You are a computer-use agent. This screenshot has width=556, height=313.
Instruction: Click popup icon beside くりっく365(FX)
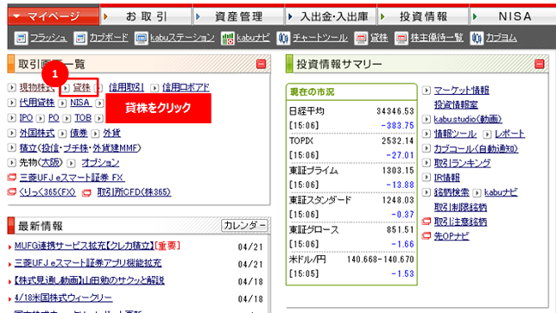12,191
